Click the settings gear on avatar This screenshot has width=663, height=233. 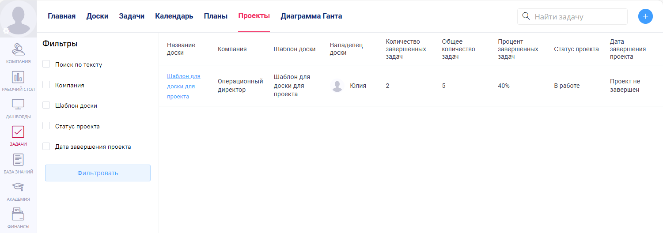[x=6, y=30]
